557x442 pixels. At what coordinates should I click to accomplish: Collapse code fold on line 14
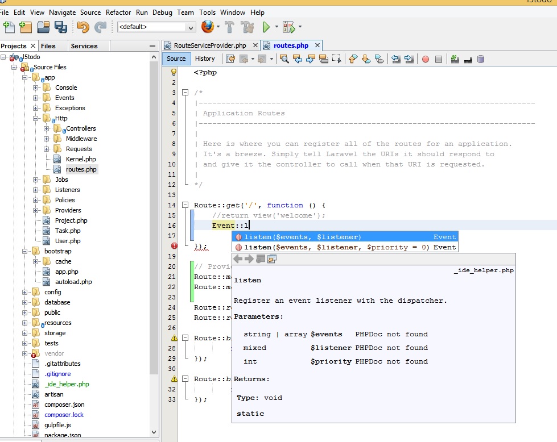185,205
